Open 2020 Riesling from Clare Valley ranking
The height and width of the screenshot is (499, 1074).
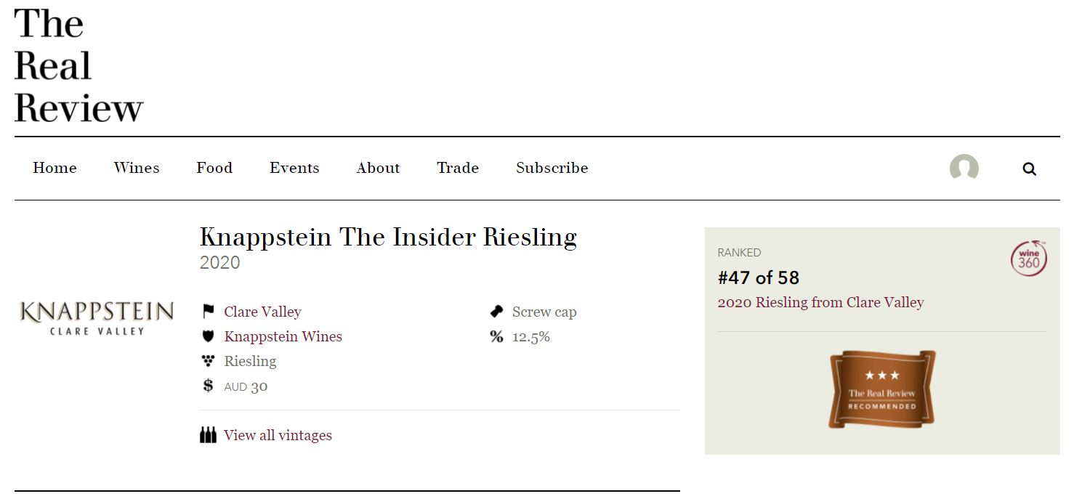820,302
